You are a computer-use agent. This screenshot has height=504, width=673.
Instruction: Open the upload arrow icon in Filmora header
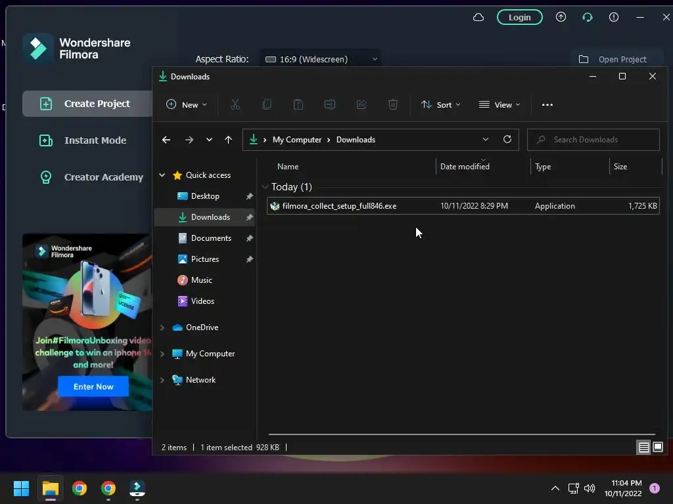(x=561, y=17)
